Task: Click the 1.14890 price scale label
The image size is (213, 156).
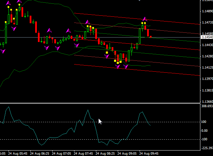Action: pyautogui.click(x=208, y=11)
